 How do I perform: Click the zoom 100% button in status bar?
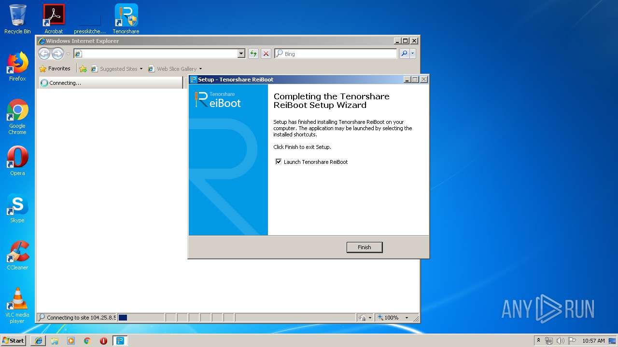(x=388, y=318)
